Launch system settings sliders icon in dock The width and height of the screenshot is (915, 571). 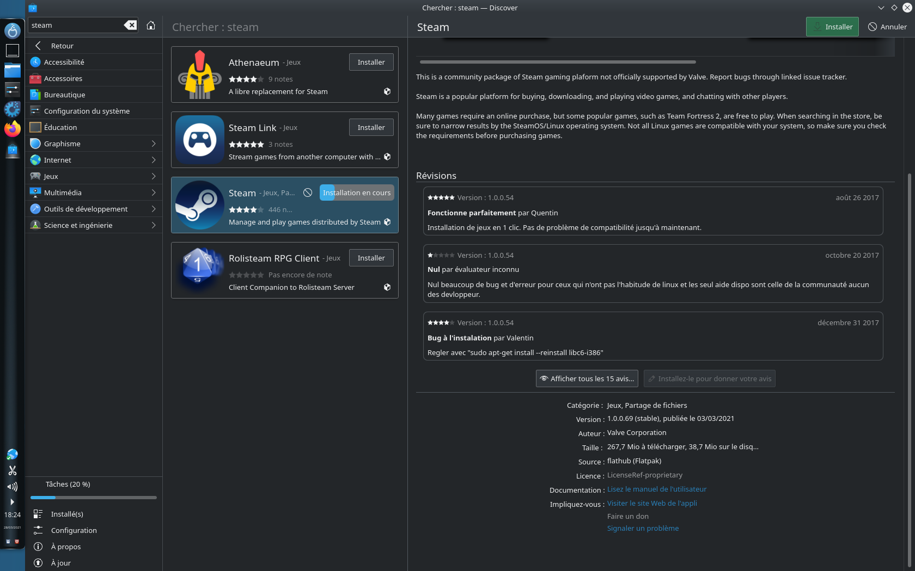pos(12,89)
